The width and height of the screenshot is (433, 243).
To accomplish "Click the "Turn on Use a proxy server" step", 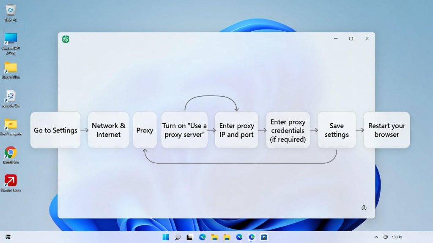I will tap(184, 130).
